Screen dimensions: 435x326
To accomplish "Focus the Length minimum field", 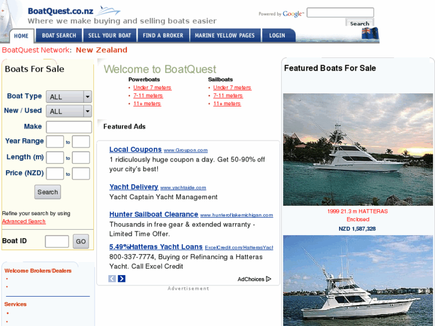I will tap(55, 157).
